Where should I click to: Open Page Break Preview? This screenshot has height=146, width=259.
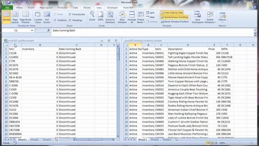(25, 17)
